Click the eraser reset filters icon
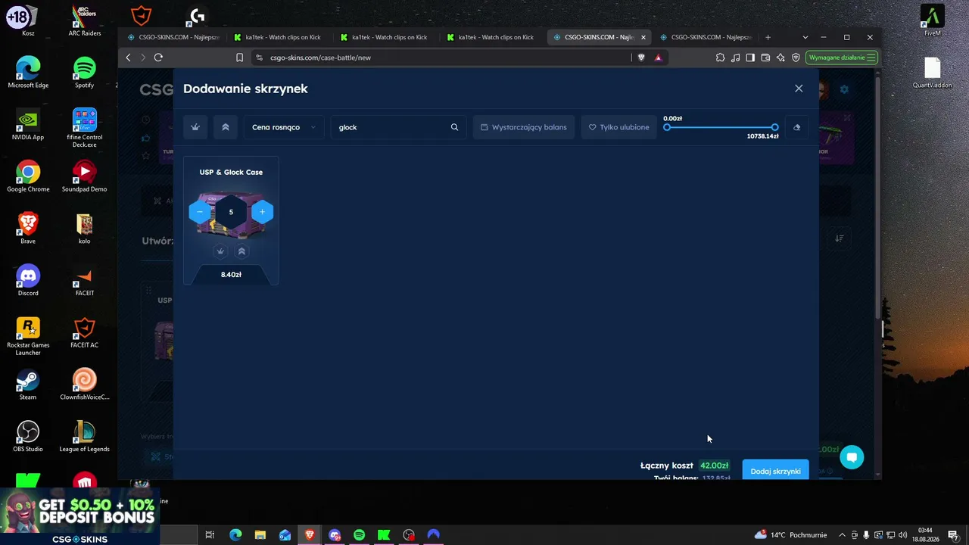 click(796, 127)
